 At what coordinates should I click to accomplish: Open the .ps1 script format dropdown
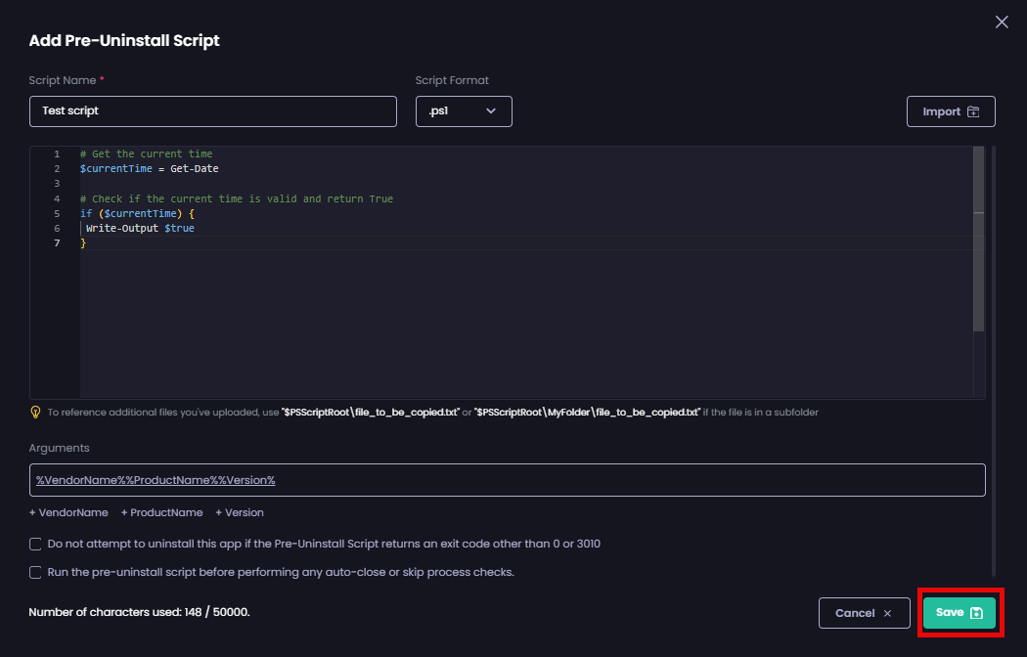point(464,111)
